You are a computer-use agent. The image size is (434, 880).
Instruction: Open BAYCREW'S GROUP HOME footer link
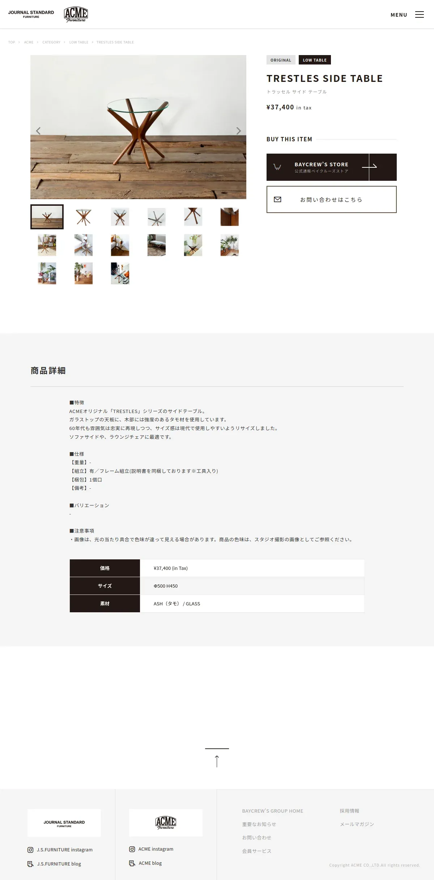273,811
